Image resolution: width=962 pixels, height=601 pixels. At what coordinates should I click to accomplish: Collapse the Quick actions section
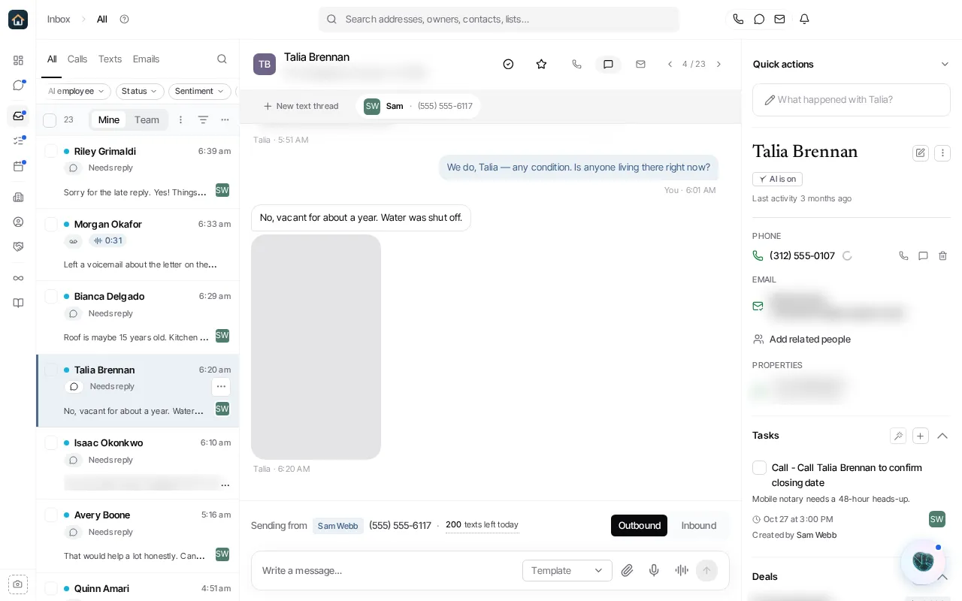[945, 64]
